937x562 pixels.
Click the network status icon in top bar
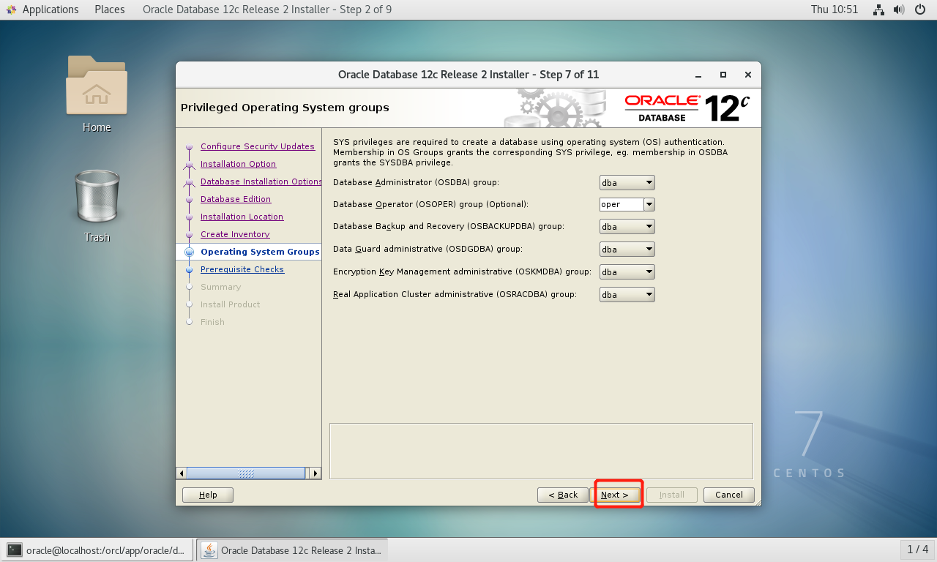(878, 10)
